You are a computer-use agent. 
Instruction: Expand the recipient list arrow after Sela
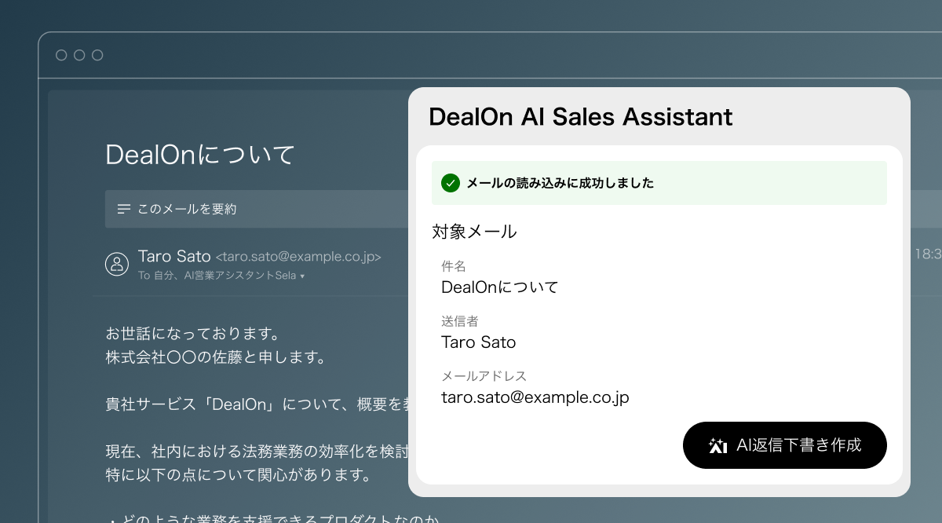(302, 276)
